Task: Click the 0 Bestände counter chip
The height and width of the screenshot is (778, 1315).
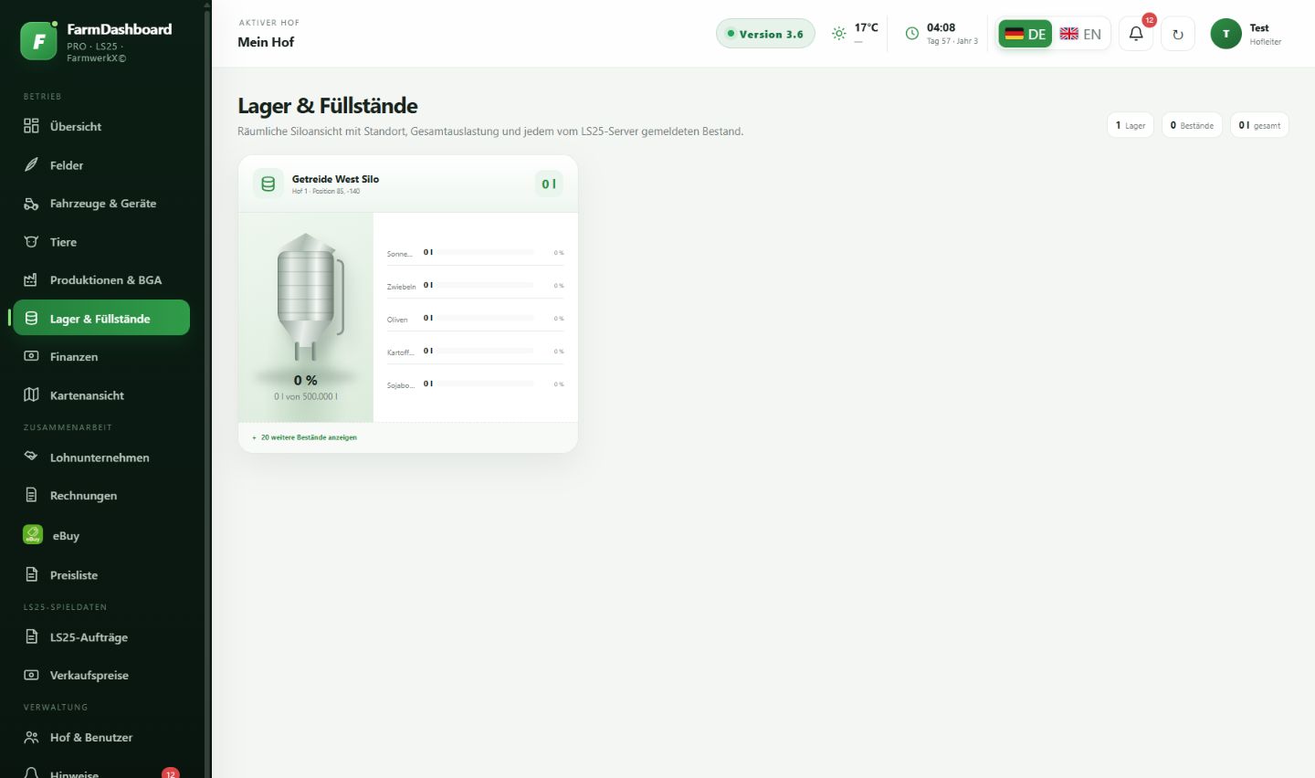Action: (1192, 125)
